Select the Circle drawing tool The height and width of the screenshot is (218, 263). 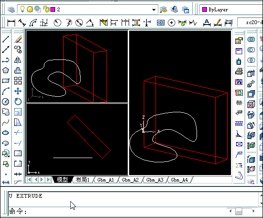(6, 101)
